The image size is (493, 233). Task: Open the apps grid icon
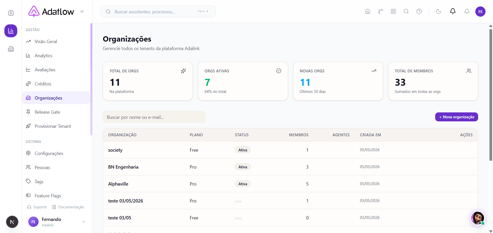point(393,11)
